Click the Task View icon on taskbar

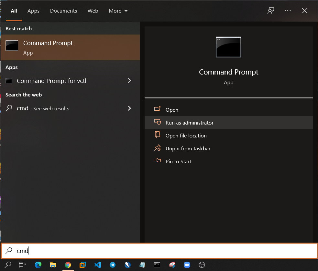pos(21,265)
